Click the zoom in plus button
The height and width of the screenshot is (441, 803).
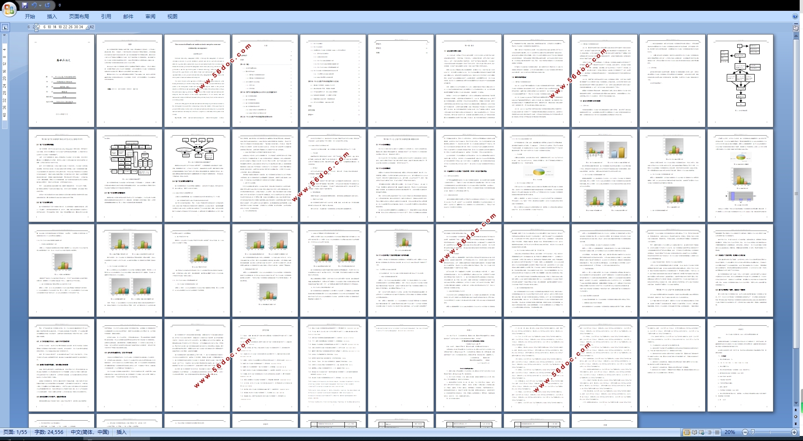pos(794,432)
